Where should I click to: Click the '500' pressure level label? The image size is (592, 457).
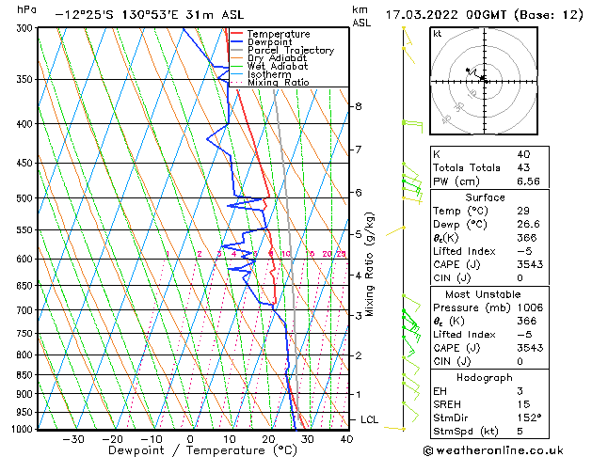(x=26, y=198)
